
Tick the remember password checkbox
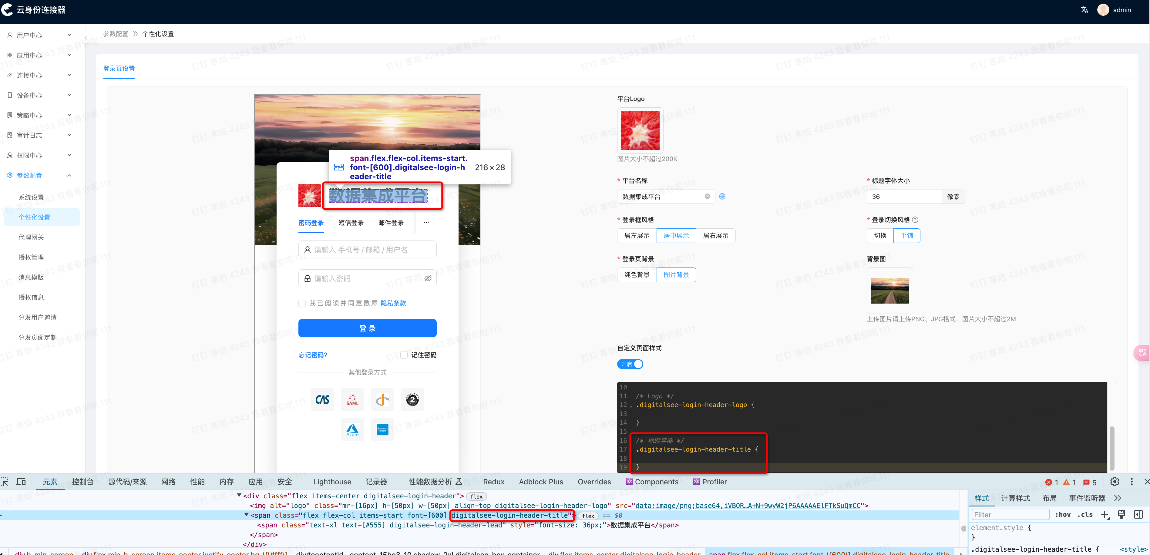pyautogui.click(x=404, y=355)
